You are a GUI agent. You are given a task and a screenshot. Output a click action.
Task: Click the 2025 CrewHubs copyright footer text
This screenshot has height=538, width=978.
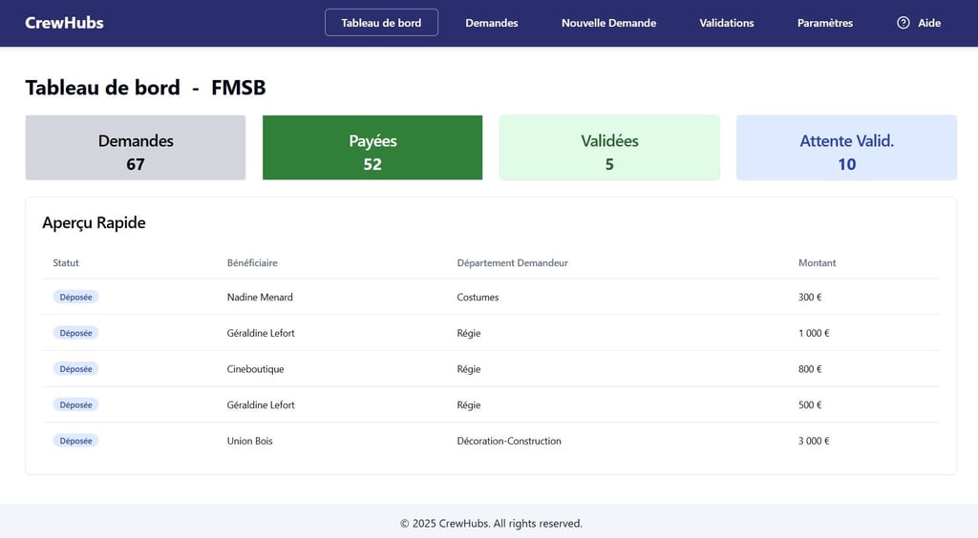pos(491,523)
